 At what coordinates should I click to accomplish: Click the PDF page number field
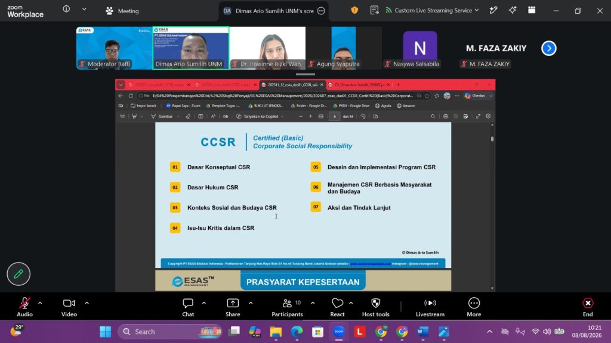click(334, 116)
